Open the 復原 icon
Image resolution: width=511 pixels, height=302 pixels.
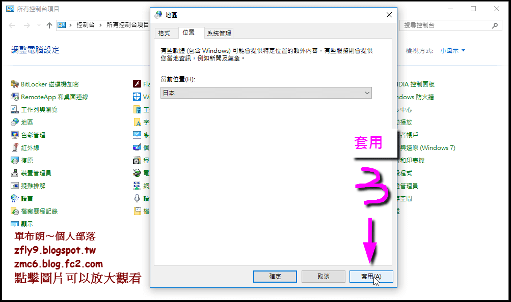tap(15, 160)
